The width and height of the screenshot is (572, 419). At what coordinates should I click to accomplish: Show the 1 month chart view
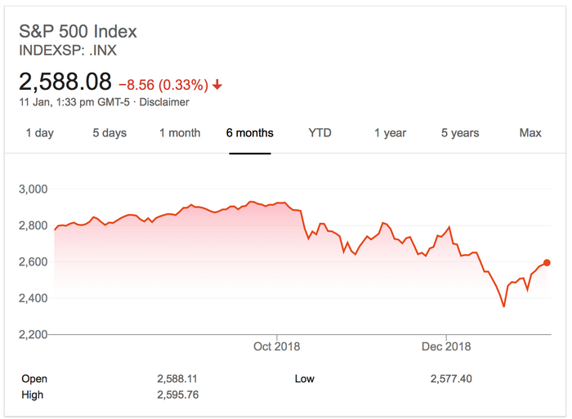(x=180, y=133)
